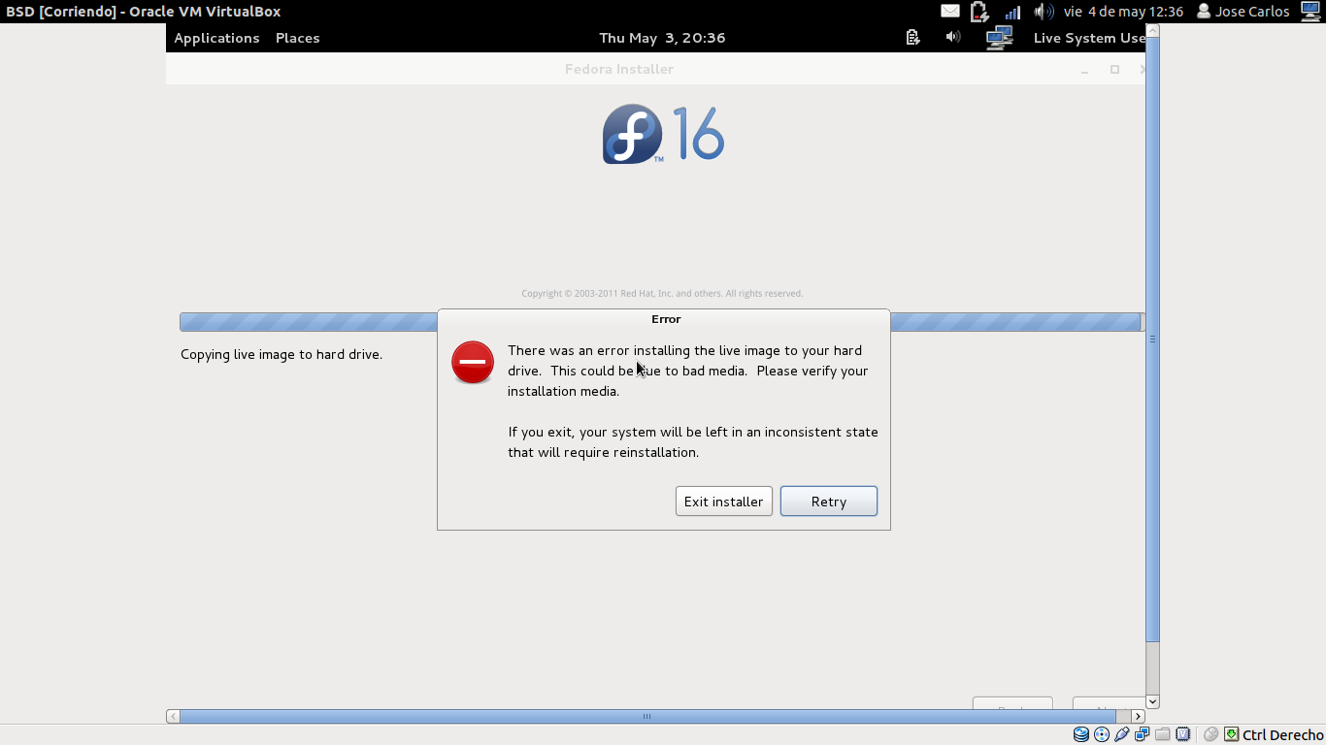The image size is (1326, 745).
Task: Click the scroll down arrow of the VM view
Action: (x=1152, y=701)
